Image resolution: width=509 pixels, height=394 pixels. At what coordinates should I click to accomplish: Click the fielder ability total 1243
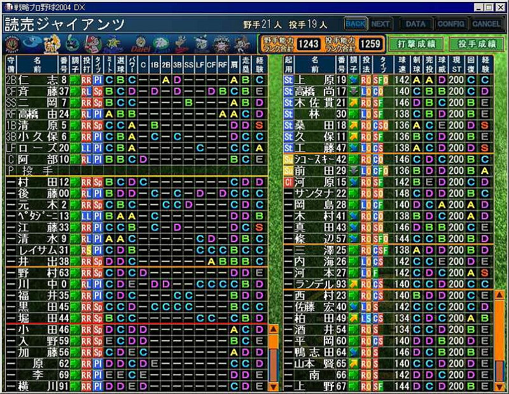coord(309,44)
